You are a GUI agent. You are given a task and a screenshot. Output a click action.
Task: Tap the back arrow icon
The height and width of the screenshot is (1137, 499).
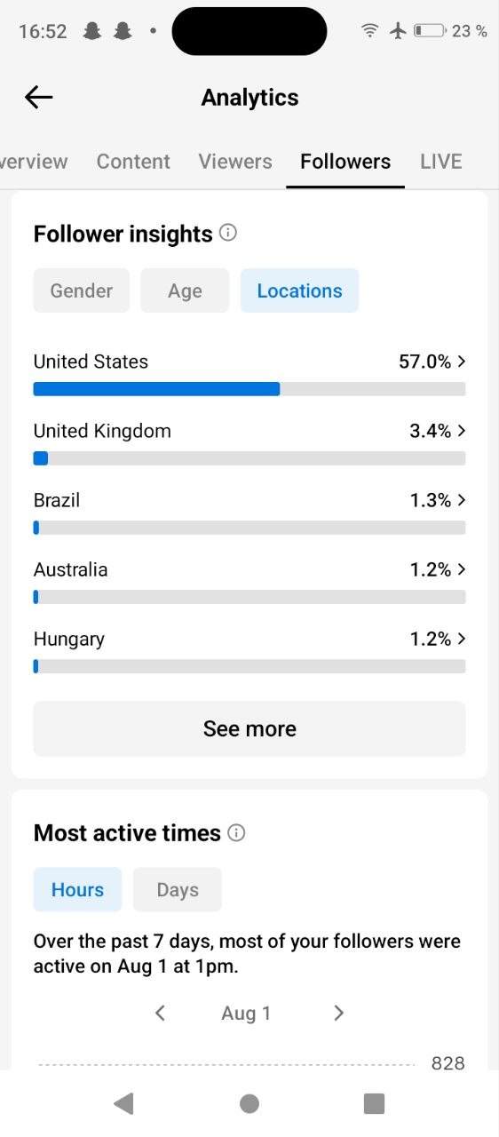pyautogui.click(x=39, y=97)
